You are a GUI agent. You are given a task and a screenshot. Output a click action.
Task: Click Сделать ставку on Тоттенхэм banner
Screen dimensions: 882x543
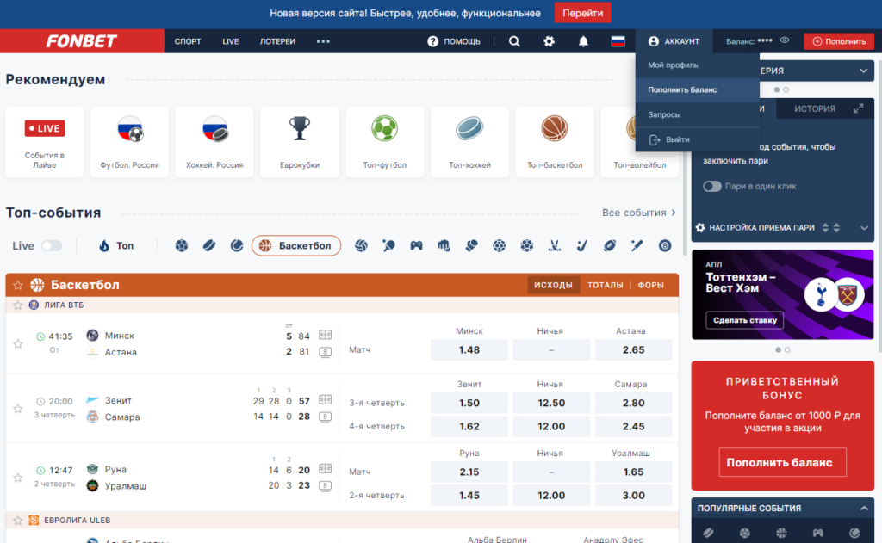coord(745,320)
